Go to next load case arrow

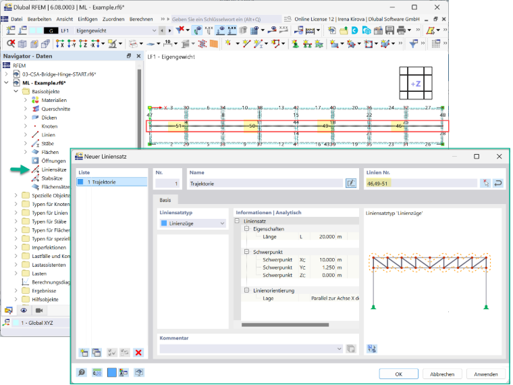click(169, 30)
